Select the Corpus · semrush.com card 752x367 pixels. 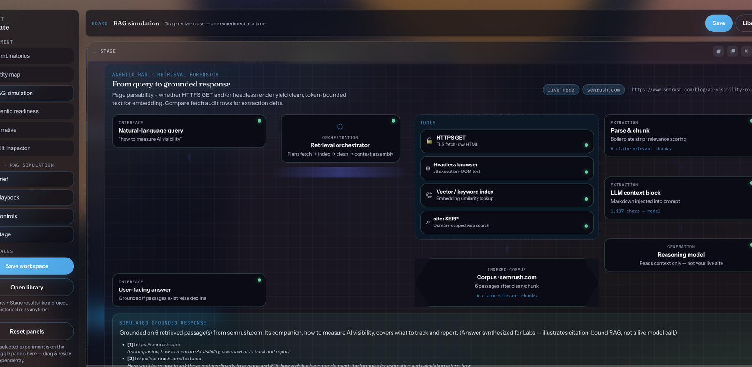pos(507,282)
